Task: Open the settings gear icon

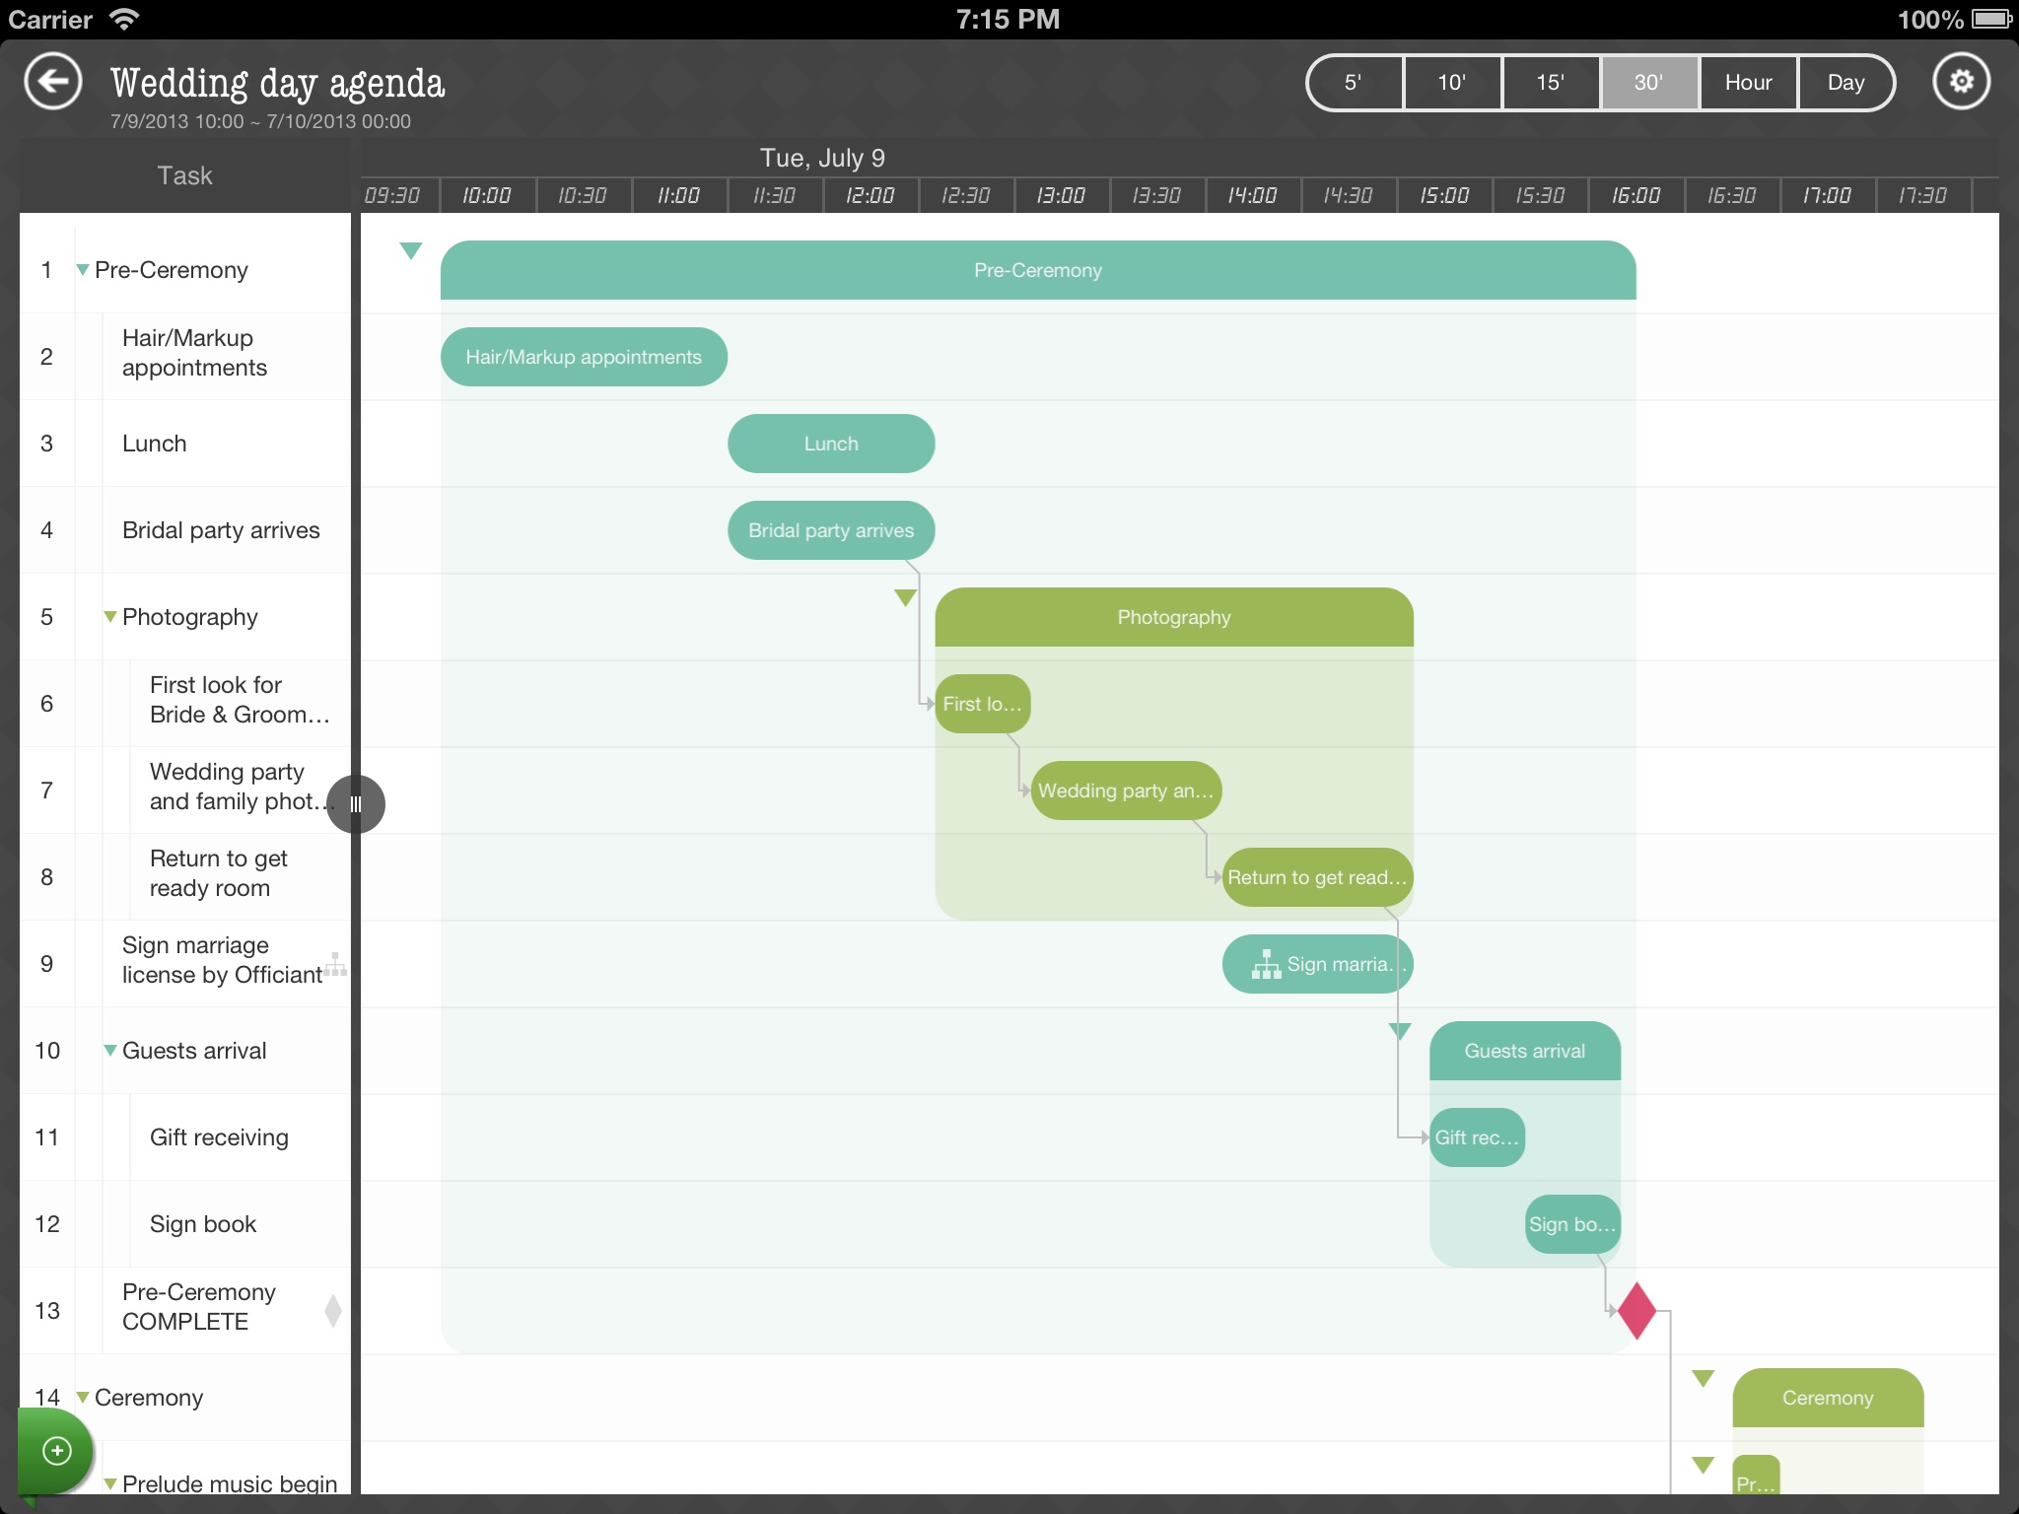Action: [x=1961, y=82]
